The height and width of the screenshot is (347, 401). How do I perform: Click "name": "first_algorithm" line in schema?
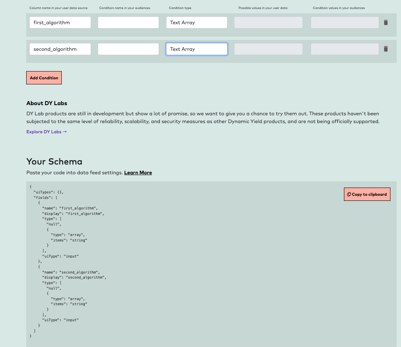(x=70, y=208)
